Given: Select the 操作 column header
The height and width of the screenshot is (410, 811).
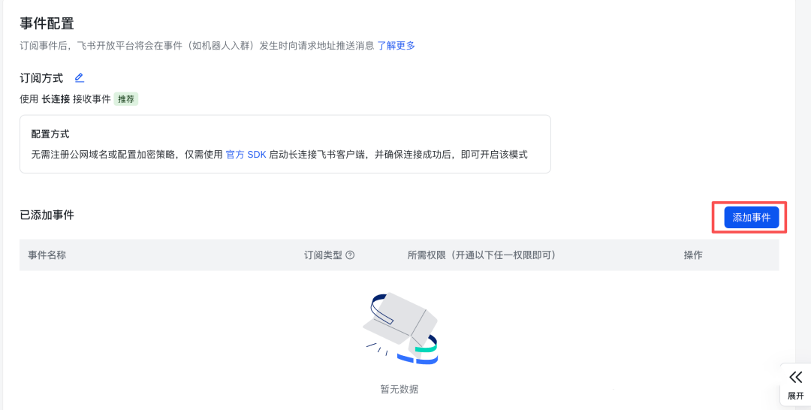Looking at the screenshot, I should (693, 255).
